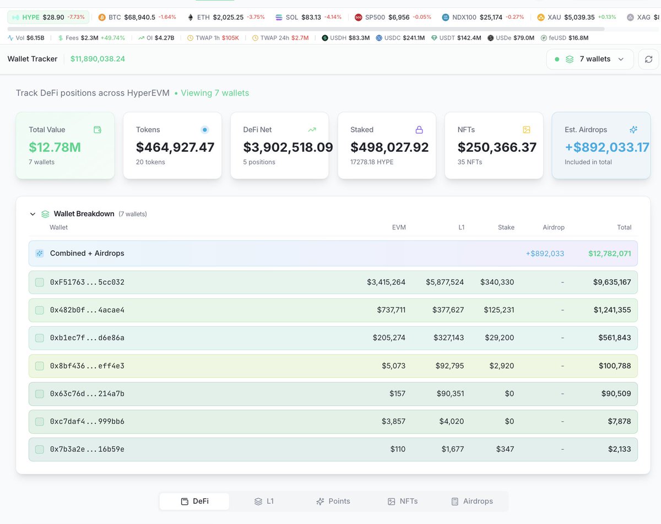The image size is (661, 524).
Task: Click the USDH stablecoin icon
Action: [325, 38]
